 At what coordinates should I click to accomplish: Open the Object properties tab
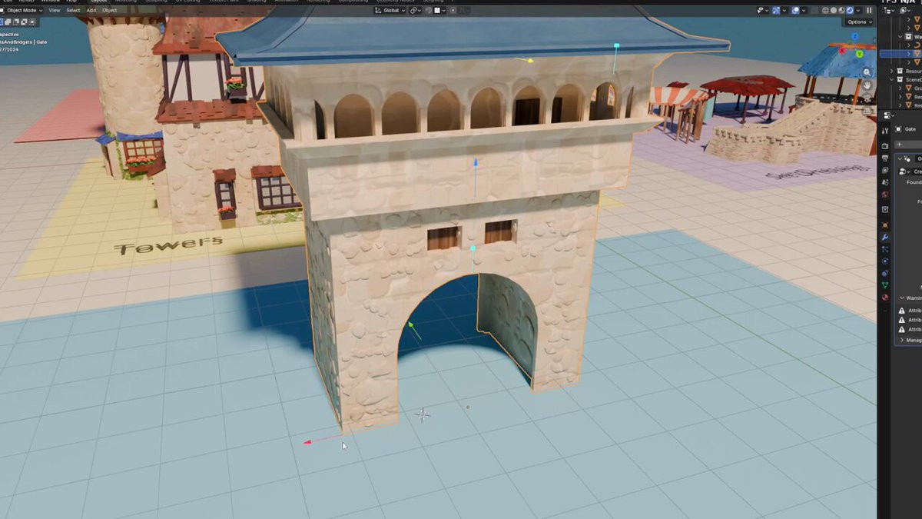tap(885, 225)
